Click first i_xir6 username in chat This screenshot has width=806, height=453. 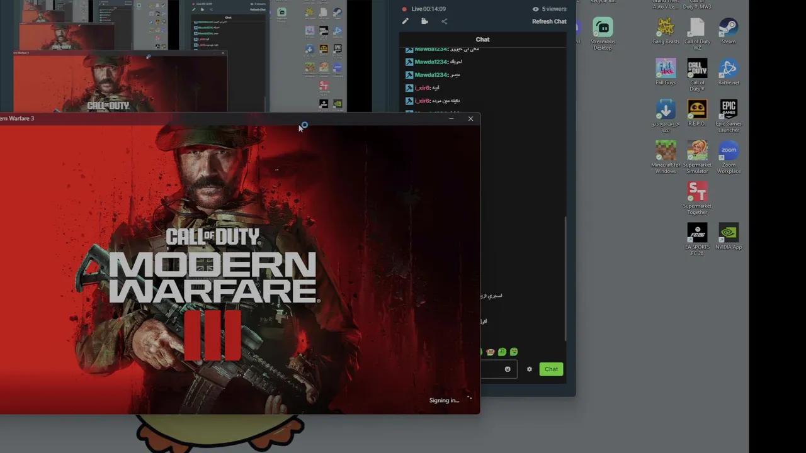pyautogui.click(x=423, y=87)
